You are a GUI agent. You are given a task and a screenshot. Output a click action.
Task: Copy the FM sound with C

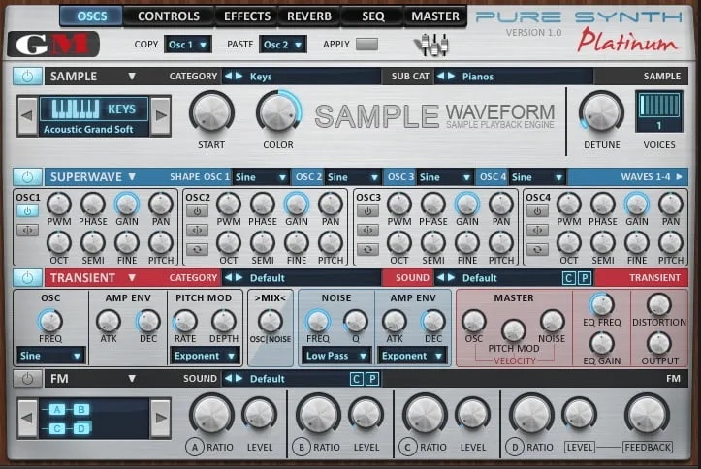click(x=356, y=379)
